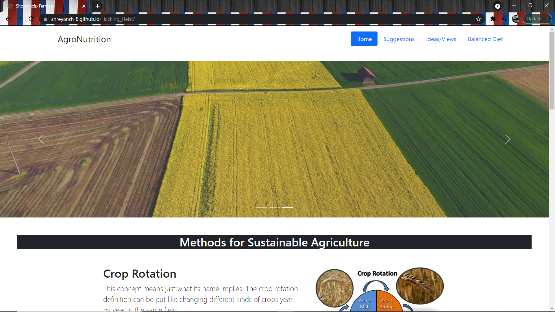Open the Balanced Diet link

click(485, 39)
